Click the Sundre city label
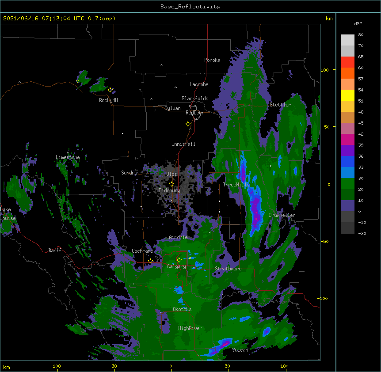 coord(129,173)
